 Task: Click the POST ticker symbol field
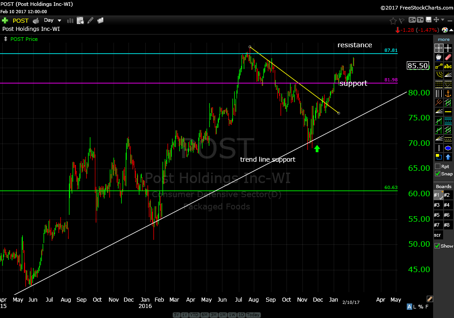(x=20, y=20)
